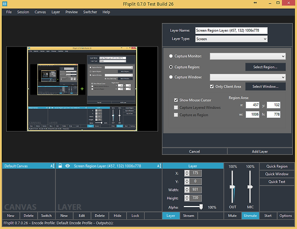Select the Capture Window radio button
The width and height of the screenshot is (297, 229).
point(171,77)
